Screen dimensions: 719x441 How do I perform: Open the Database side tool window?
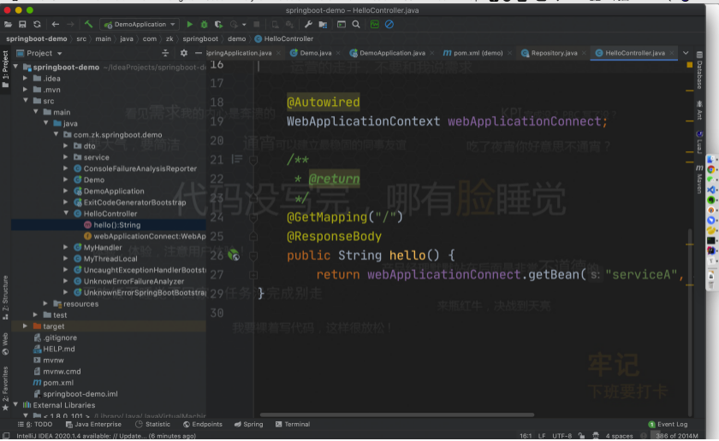click(699, 71)
